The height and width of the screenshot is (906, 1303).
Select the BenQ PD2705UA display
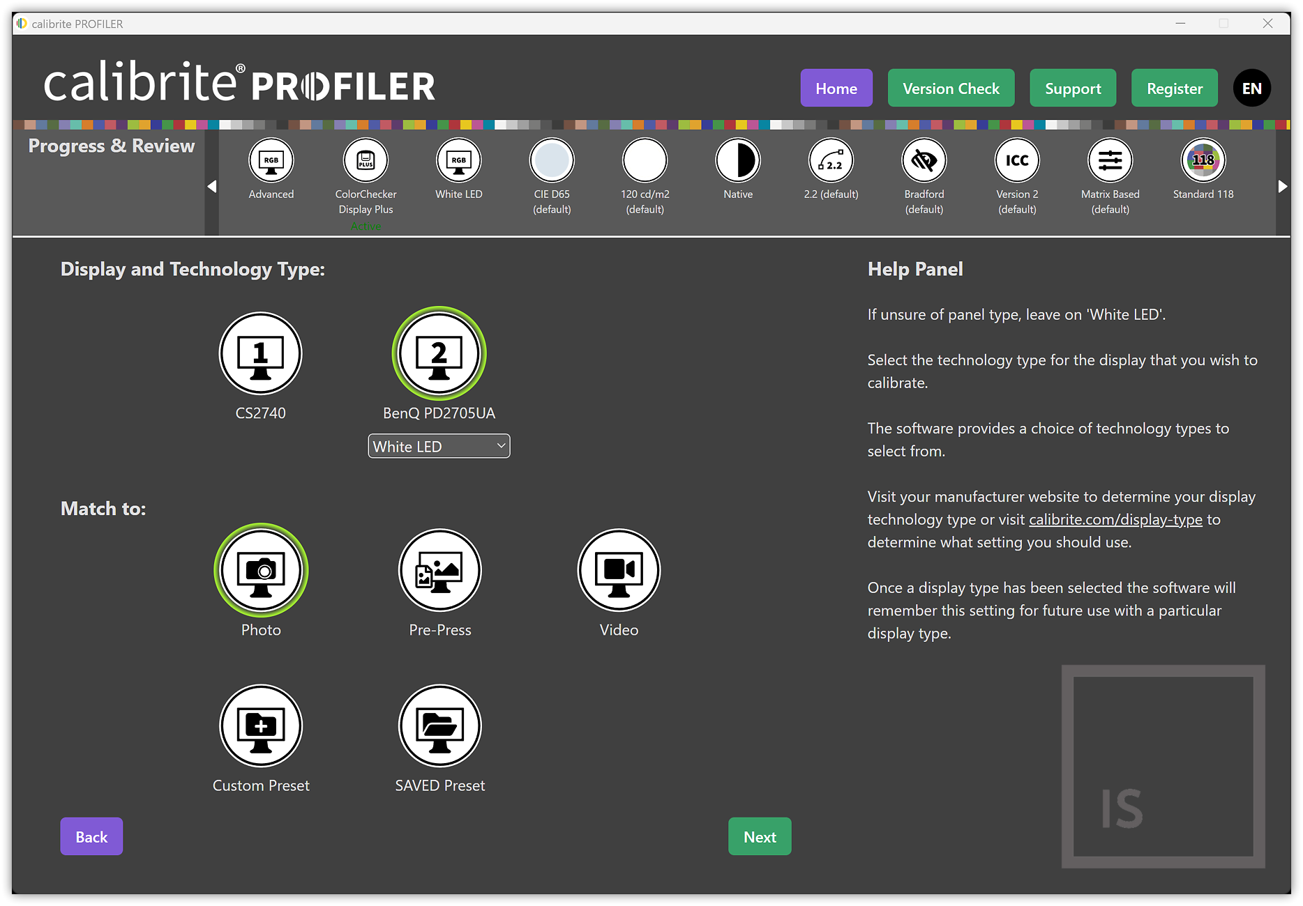click(439, 353)
